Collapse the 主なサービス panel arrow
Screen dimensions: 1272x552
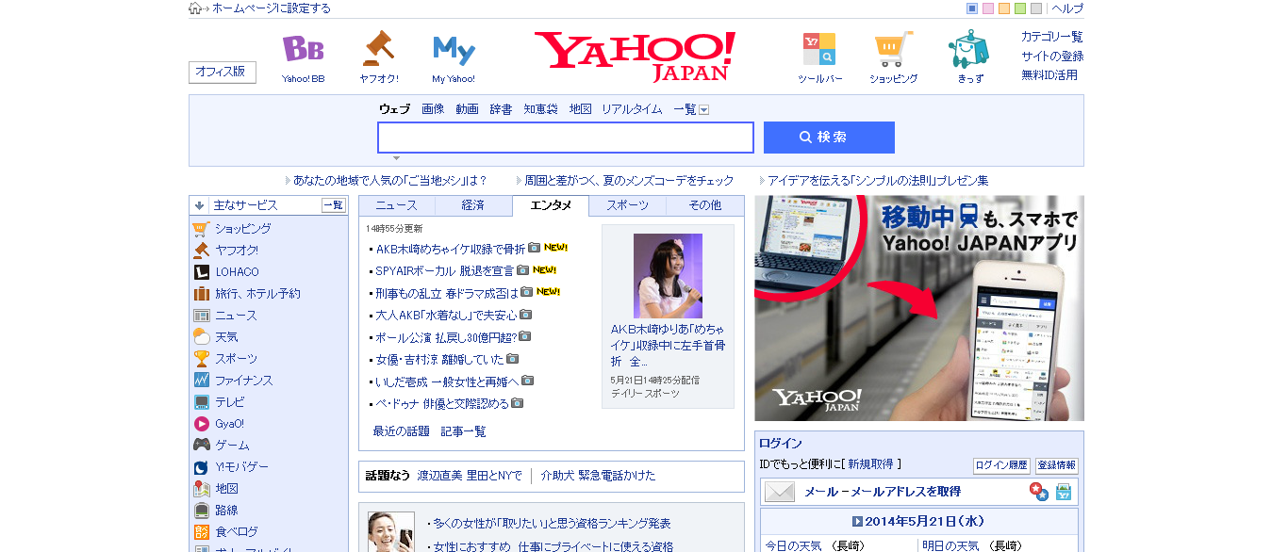[x=200, y=205]
